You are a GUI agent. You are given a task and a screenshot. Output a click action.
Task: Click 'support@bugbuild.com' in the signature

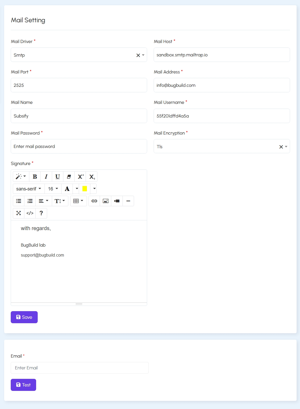click(42, 255)
